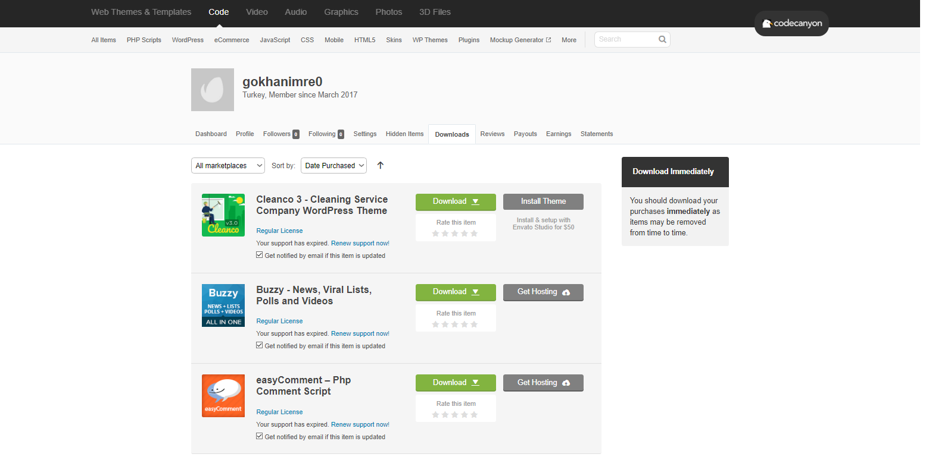The width and height of the screenshot is (929, 457).
Task: Switch to the Dashboard tab
Action: pyautogui.click(x=211, y=134)
